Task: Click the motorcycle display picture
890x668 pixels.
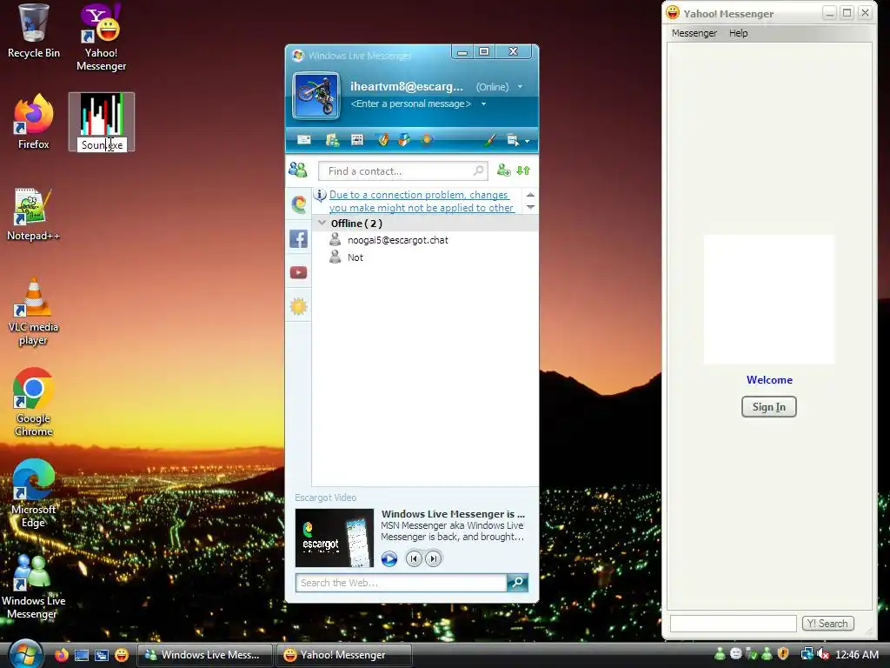Action: 316,96
